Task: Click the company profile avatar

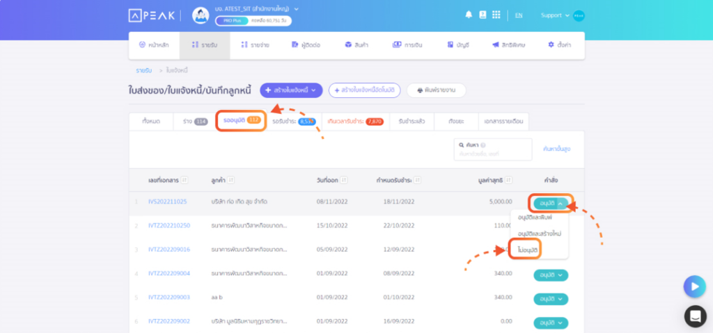Action: point(201,15)
